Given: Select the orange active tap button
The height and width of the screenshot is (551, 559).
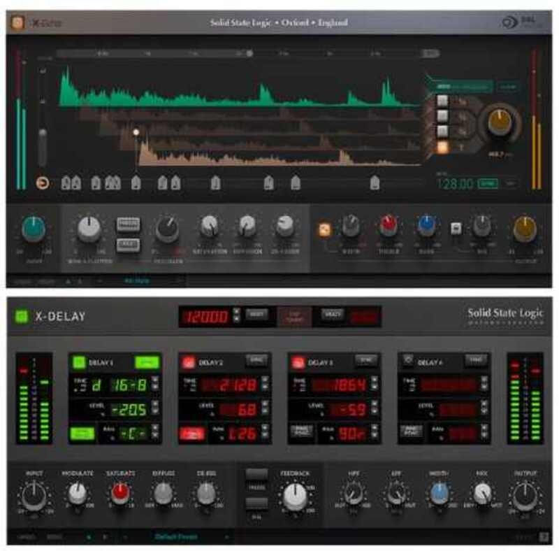Looking at the screenshot, I should pos(442,148).
